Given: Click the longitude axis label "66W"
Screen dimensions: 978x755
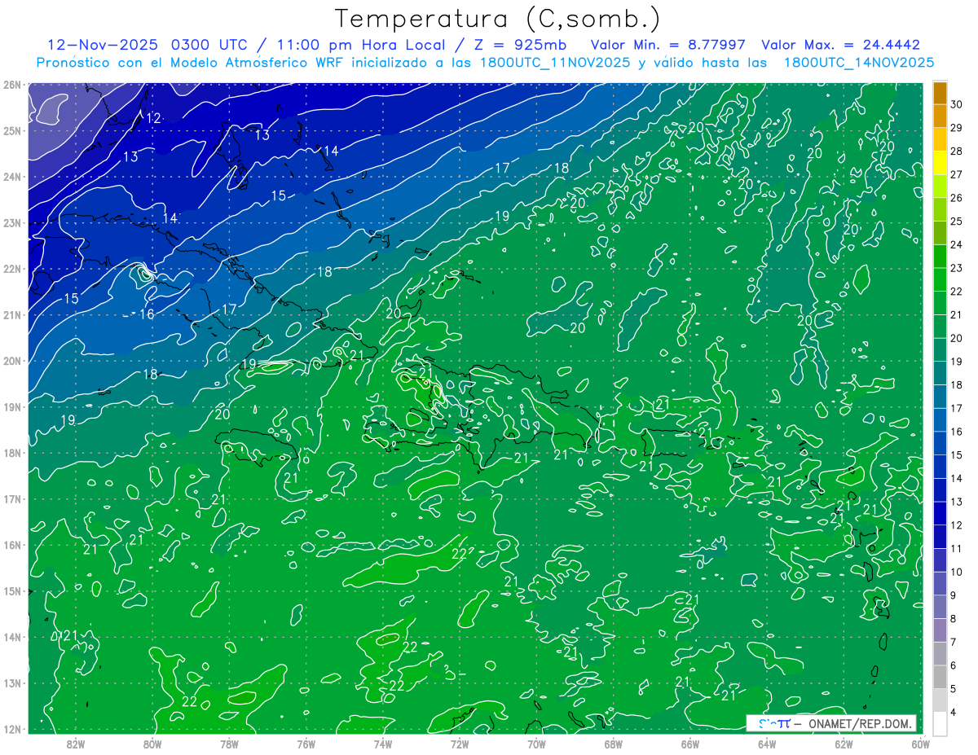Looking at the screenshot, I should (x=689, y=744).
